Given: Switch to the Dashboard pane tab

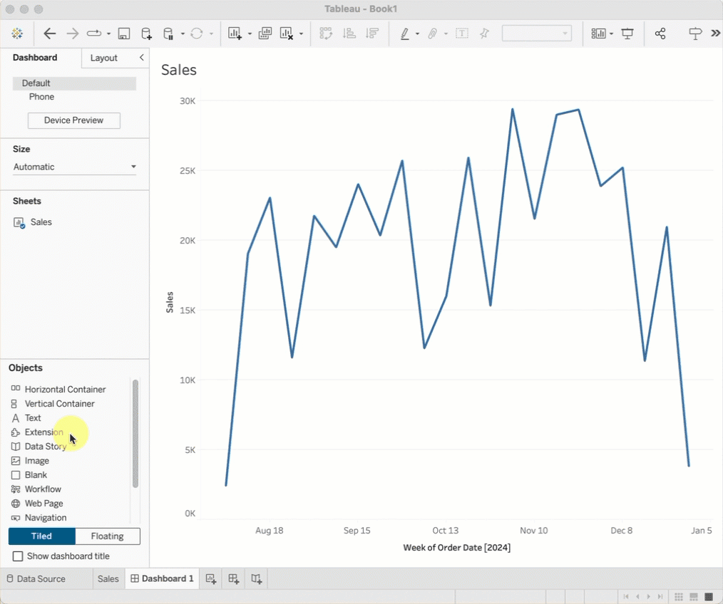Looking at the screenshot, I should point(35,58).
